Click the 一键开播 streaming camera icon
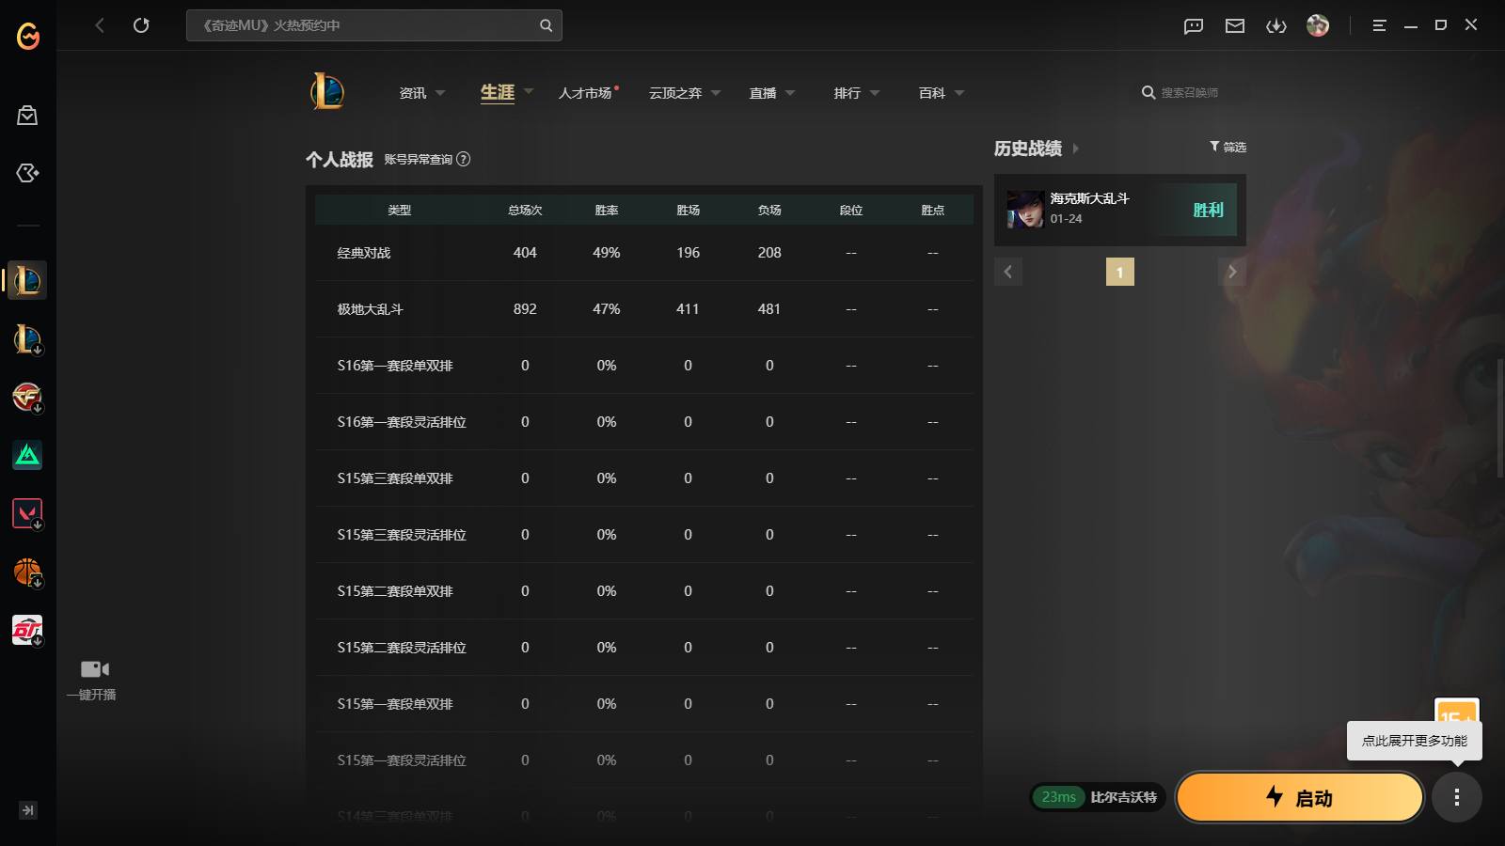The width and height of the screenshot is (1505, 846). (93, 668)
